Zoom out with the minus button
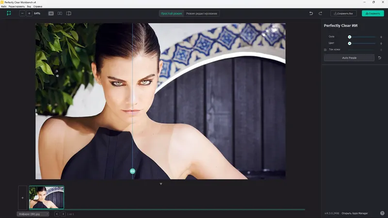388x218 pixels. coord(22,14)
